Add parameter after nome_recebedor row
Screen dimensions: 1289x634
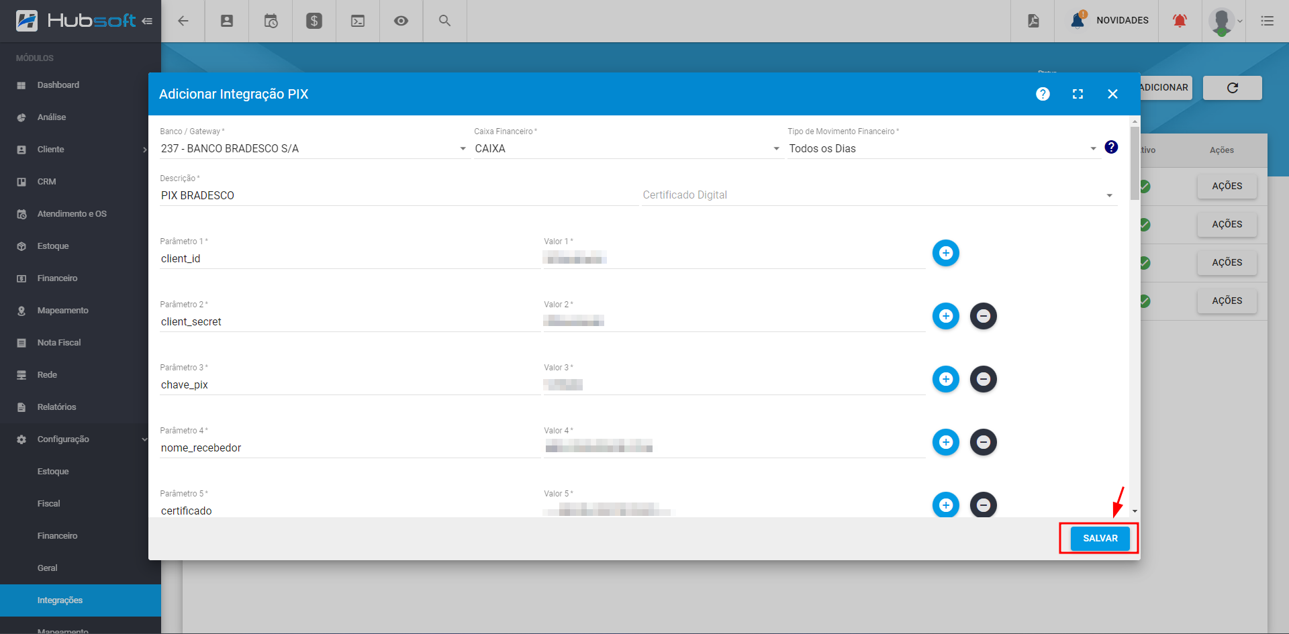[946, 442]
